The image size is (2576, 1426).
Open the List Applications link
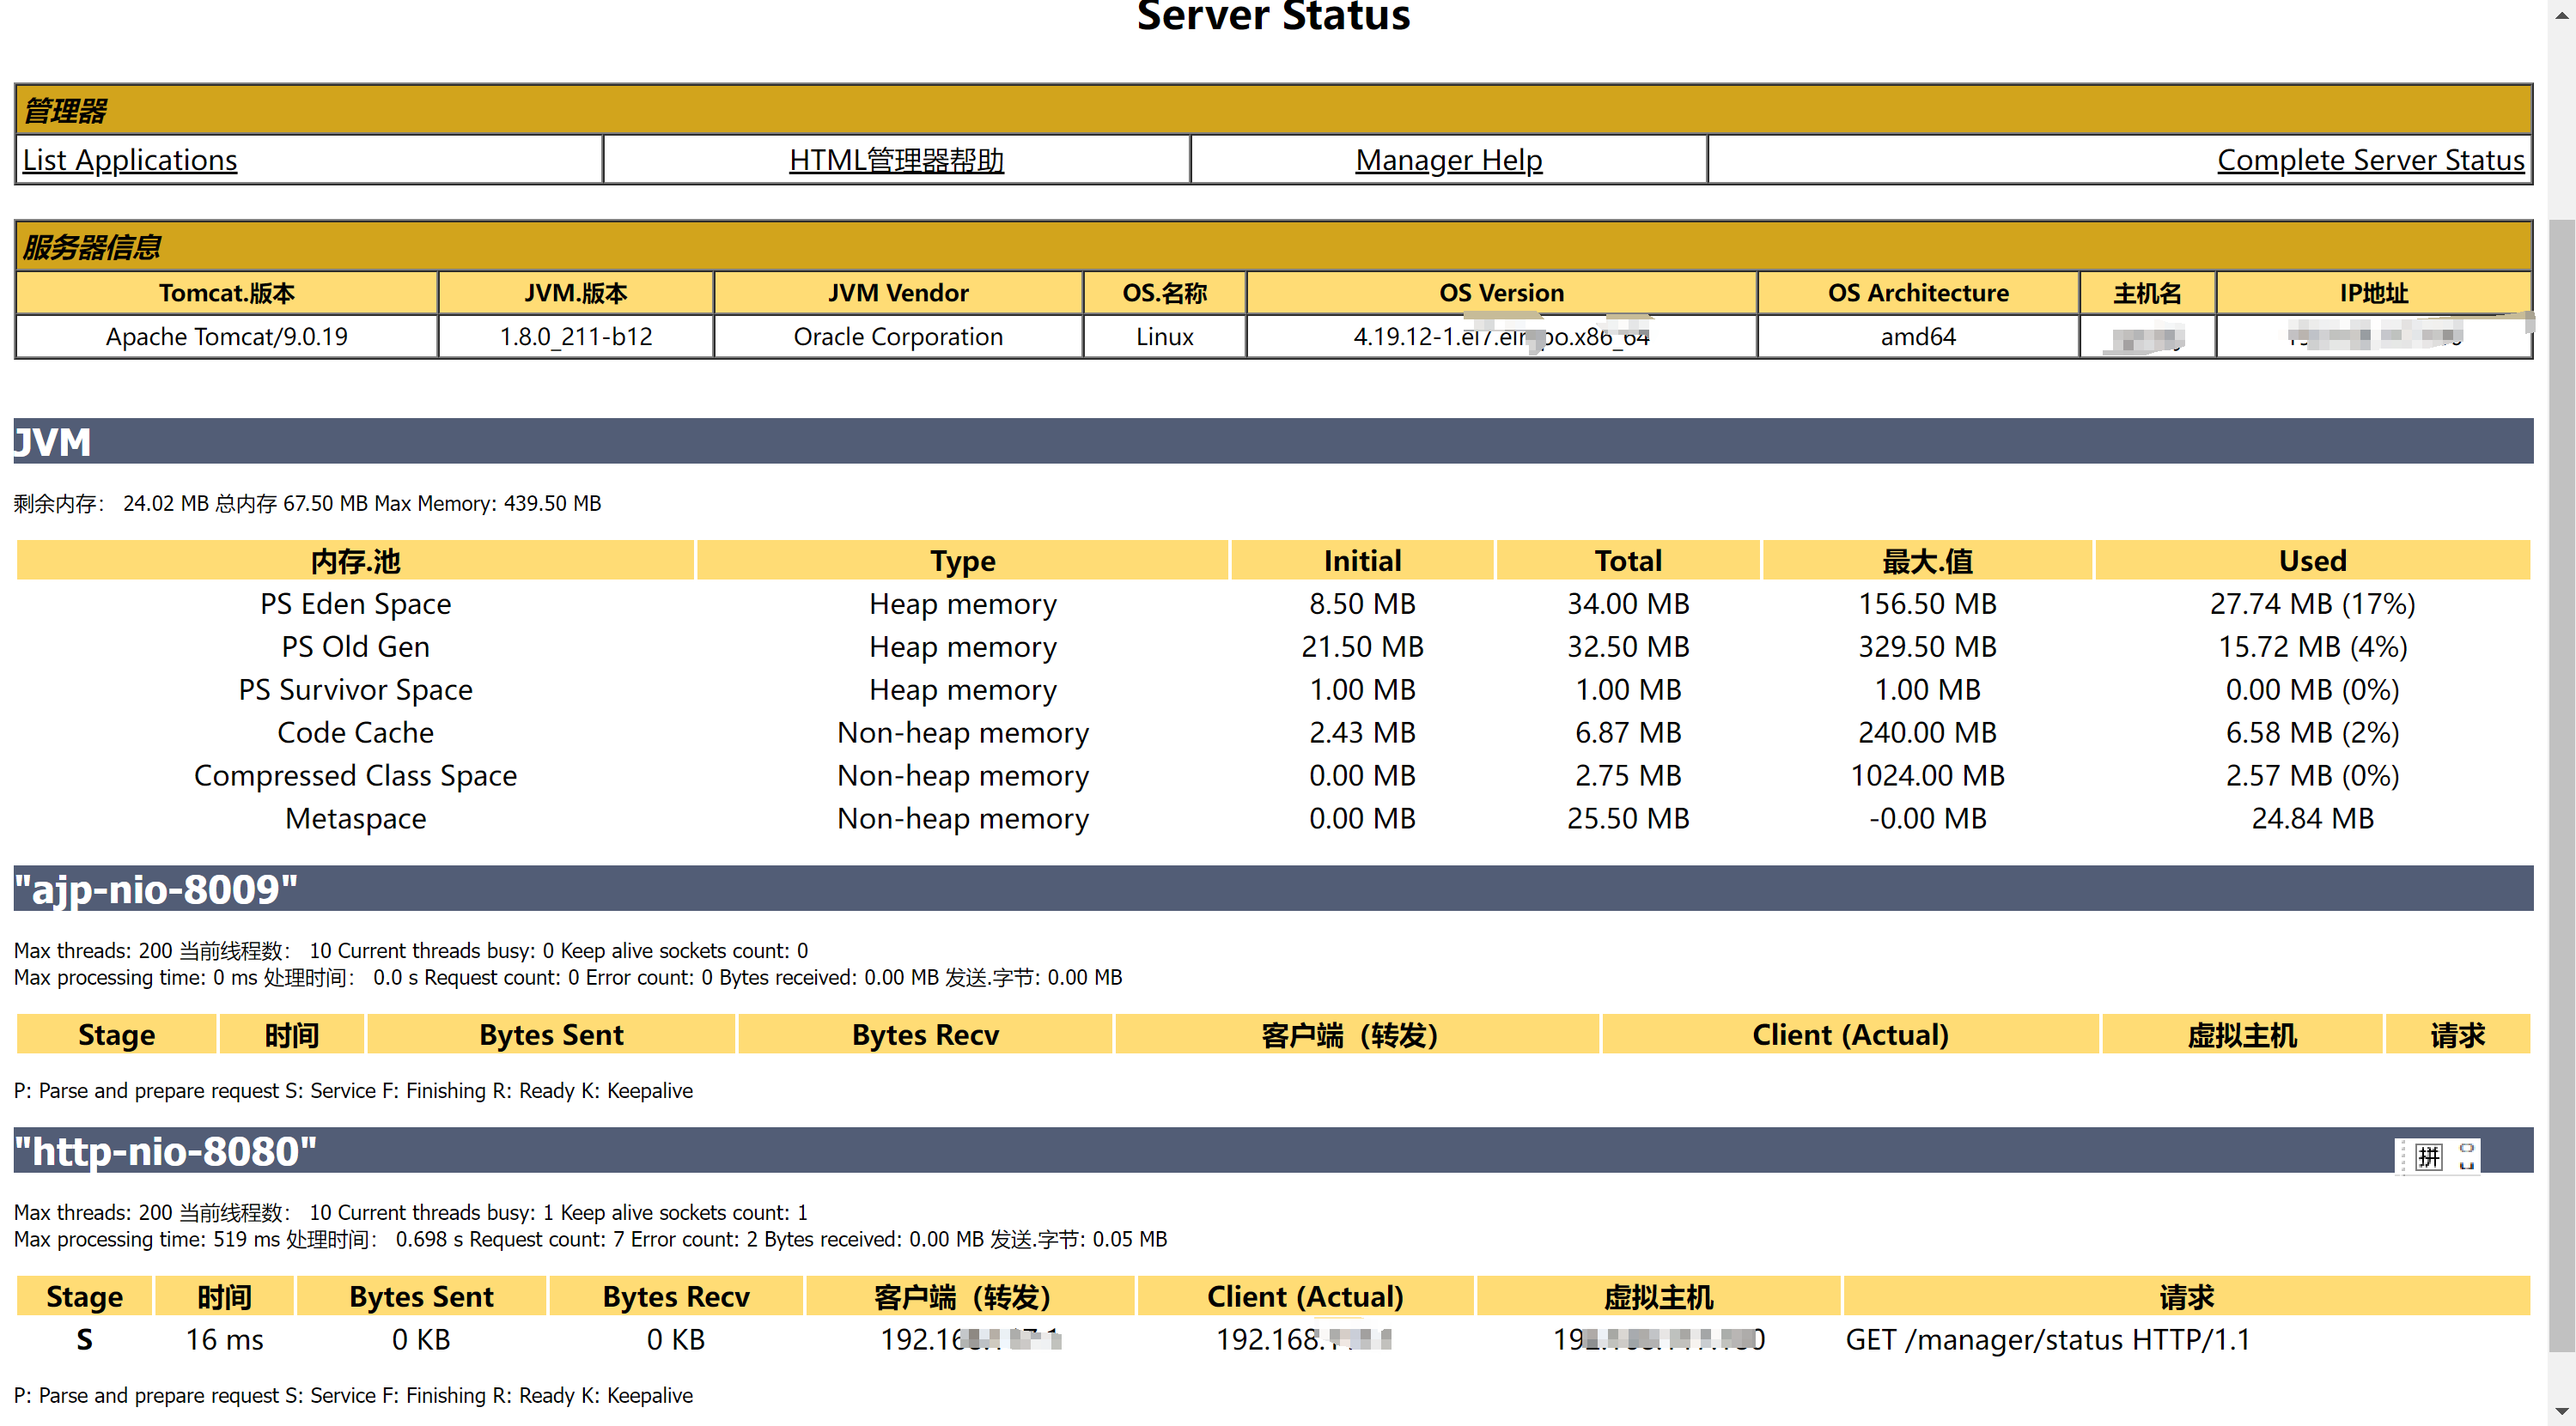pos(130,160)
